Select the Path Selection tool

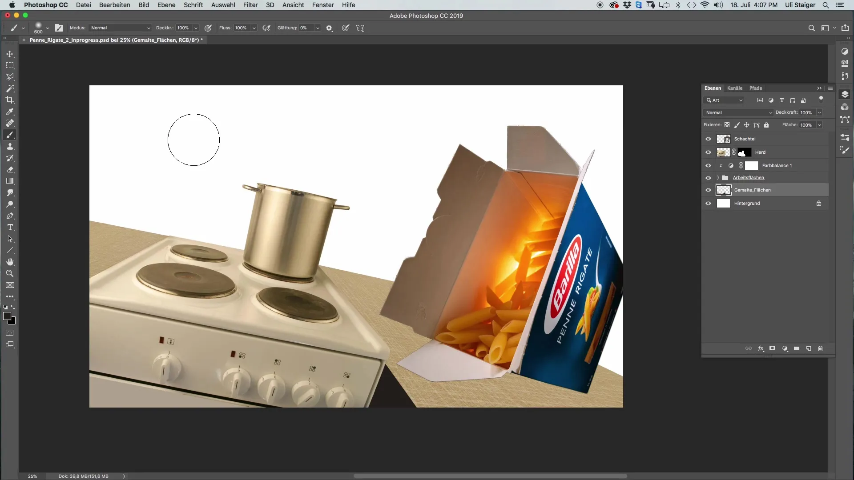(10, 239)
